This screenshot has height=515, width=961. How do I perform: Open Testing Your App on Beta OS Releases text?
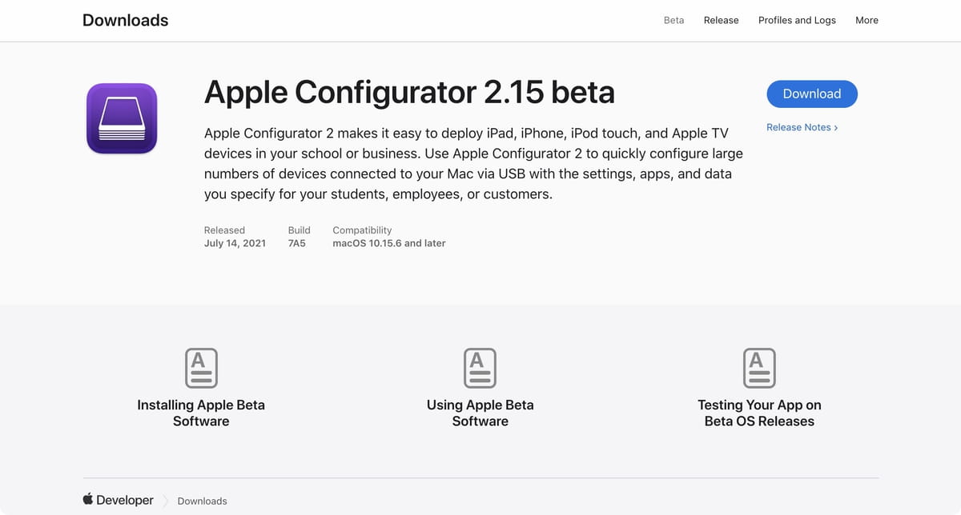coord(759,413)
